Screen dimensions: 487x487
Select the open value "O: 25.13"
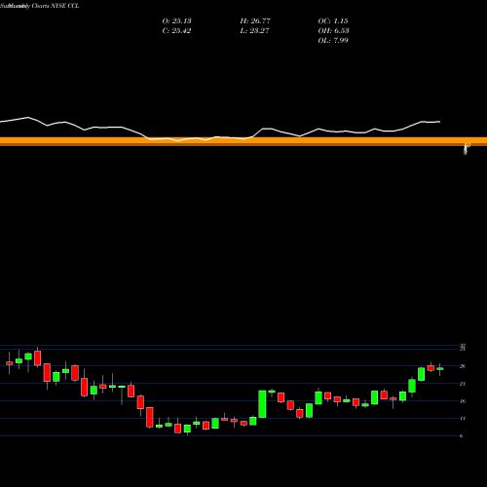point(176,20)
